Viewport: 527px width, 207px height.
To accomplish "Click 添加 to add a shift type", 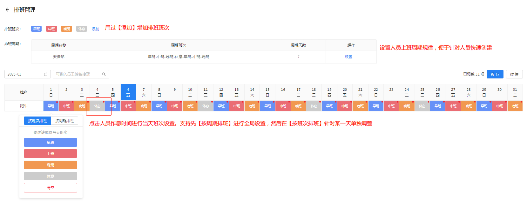I will point(96,29).
